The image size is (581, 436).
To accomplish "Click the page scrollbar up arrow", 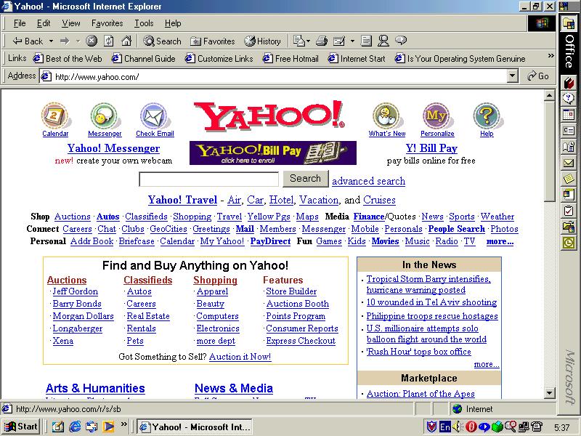I will click(x=550, y=96).
